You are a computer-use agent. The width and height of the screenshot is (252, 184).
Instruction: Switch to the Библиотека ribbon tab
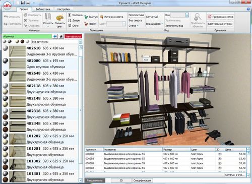[x=43, y=9]
